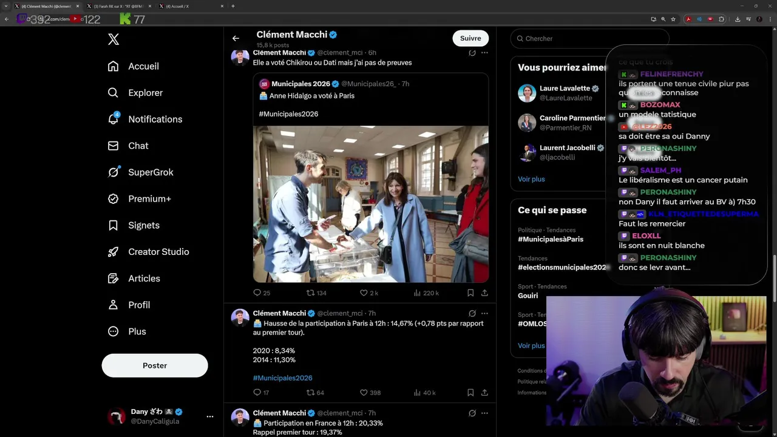The image size is (777, 437).
Task: Share the tweet with 40 k views
Action: point(484,393)
